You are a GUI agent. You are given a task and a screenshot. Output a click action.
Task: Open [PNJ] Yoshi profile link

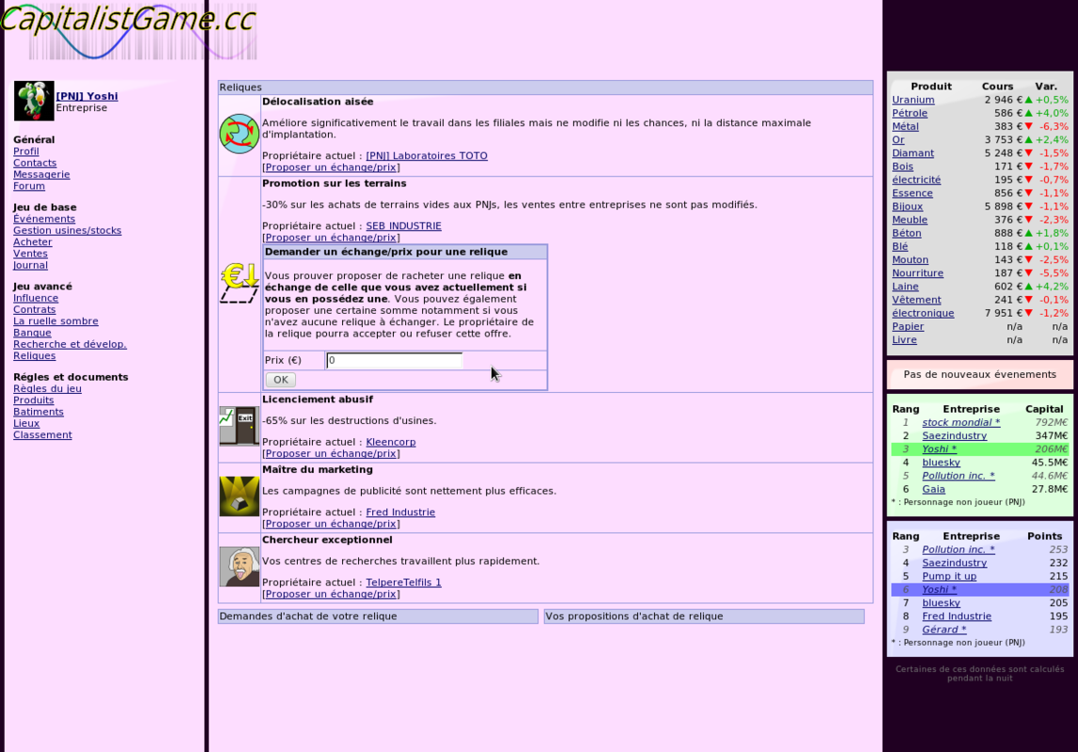(x=86, y=96)
